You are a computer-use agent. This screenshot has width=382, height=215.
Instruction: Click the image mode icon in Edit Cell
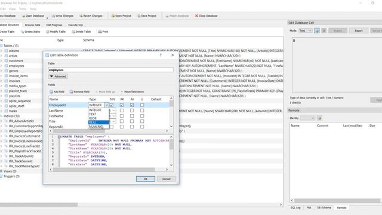(x=317, y=30)
